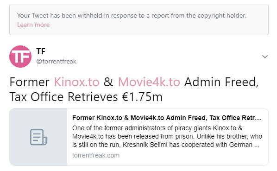
Task: Click the card text mentioning Movie4k.to released
Action: coord(167,136)
